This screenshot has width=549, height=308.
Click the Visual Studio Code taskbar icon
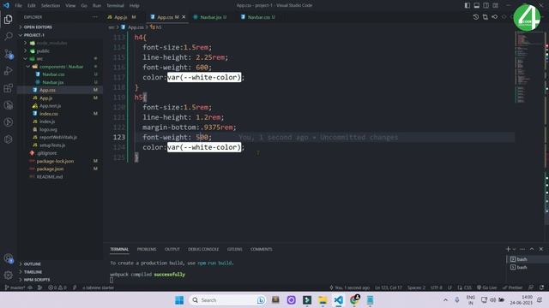(338, 300)
